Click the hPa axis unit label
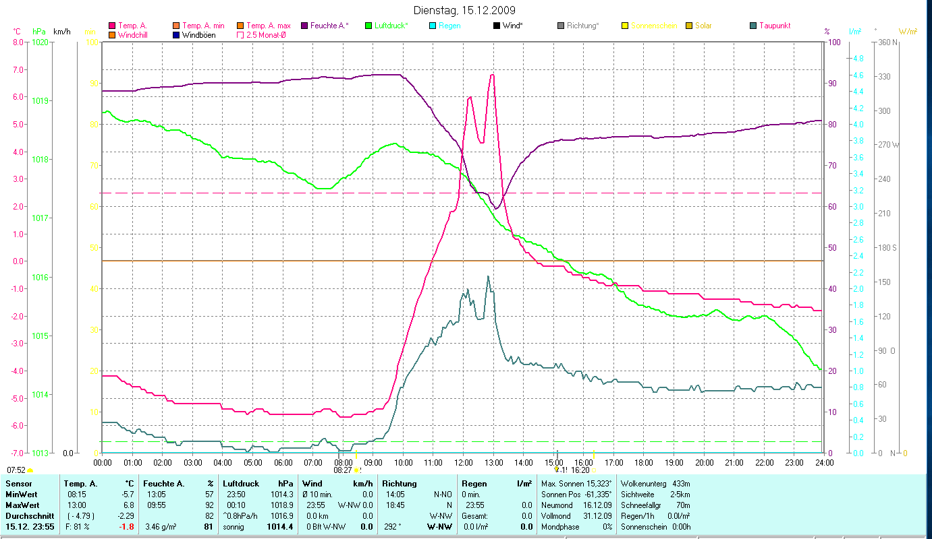This screenshot has width=932, height=539. pos(39,32)
